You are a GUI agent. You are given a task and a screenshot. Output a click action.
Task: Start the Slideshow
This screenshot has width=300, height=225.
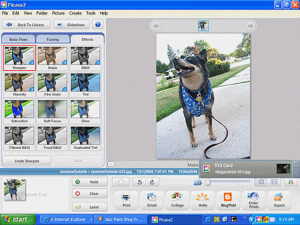71,25
